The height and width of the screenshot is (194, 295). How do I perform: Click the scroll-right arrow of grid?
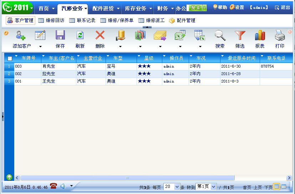point(289,178)
